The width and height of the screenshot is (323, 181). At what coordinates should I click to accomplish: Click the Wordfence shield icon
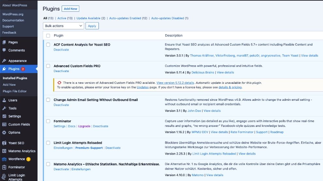point(4,159)
